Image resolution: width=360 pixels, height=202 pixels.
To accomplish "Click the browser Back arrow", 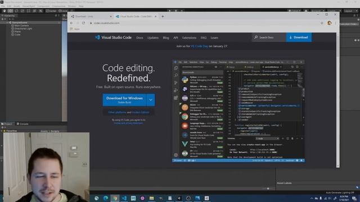I will [x=71, y=23].
